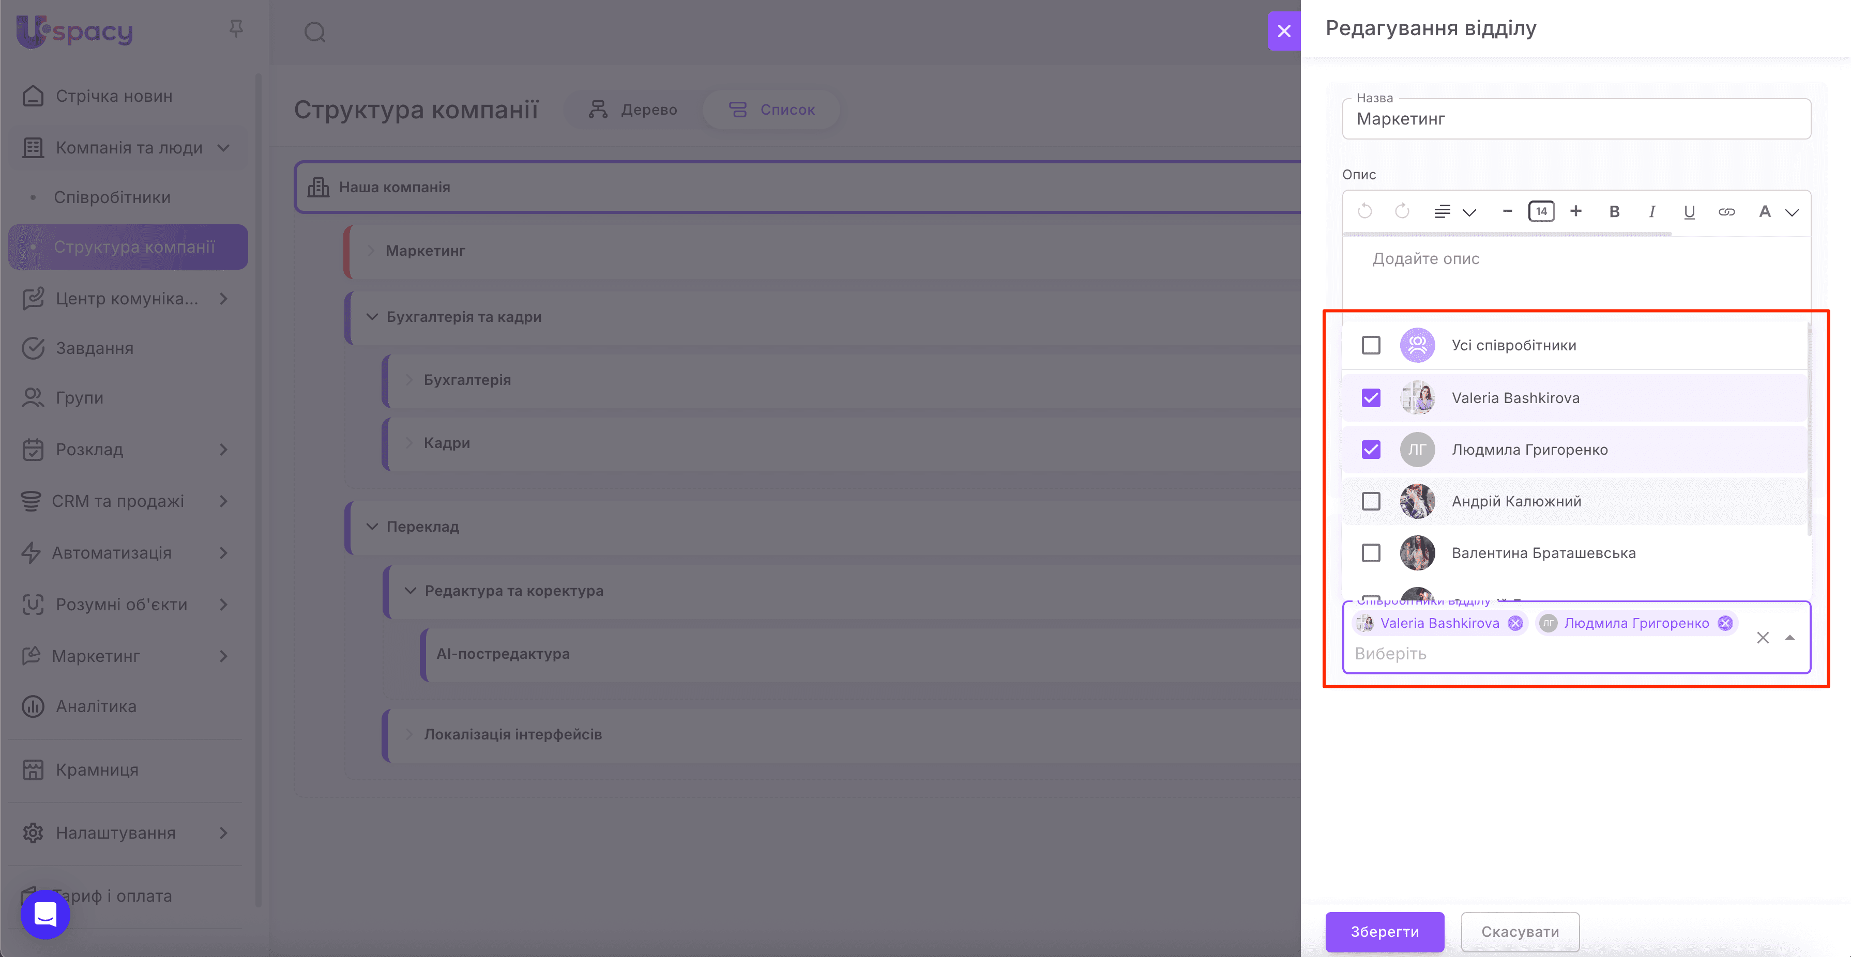The image size is (1851, 957).
Task: Click the Bold formatting icon
Action: (1614, 212)
